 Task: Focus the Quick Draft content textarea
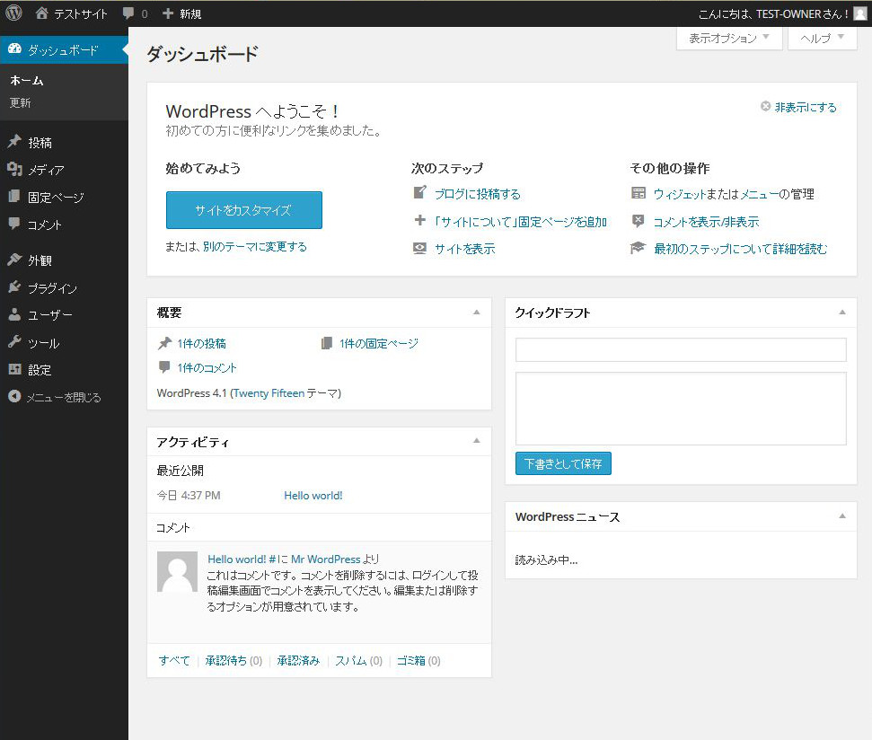point(681,409)
